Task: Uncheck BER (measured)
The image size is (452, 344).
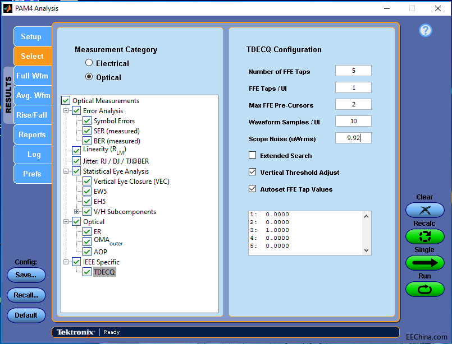Action: coord(87,141)
